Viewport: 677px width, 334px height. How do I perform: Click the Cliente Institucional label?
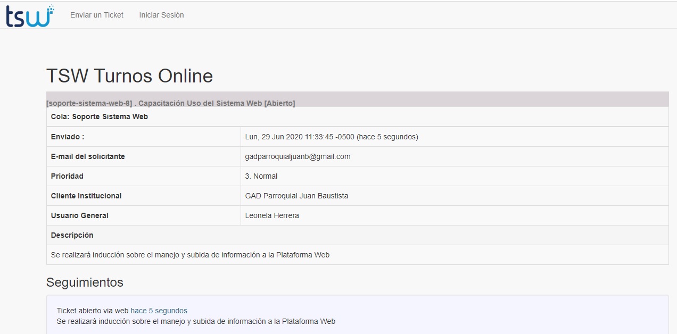click(86, 196)
